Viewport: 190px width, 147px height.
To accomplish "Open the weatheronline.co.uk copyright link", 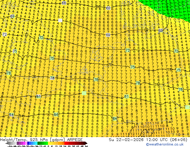I will (165, 144).
